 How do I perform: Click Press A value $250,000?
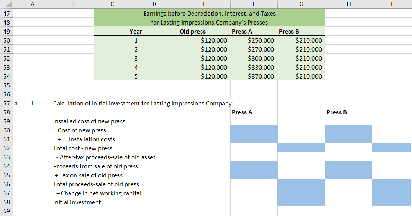(x=261, y=40)
